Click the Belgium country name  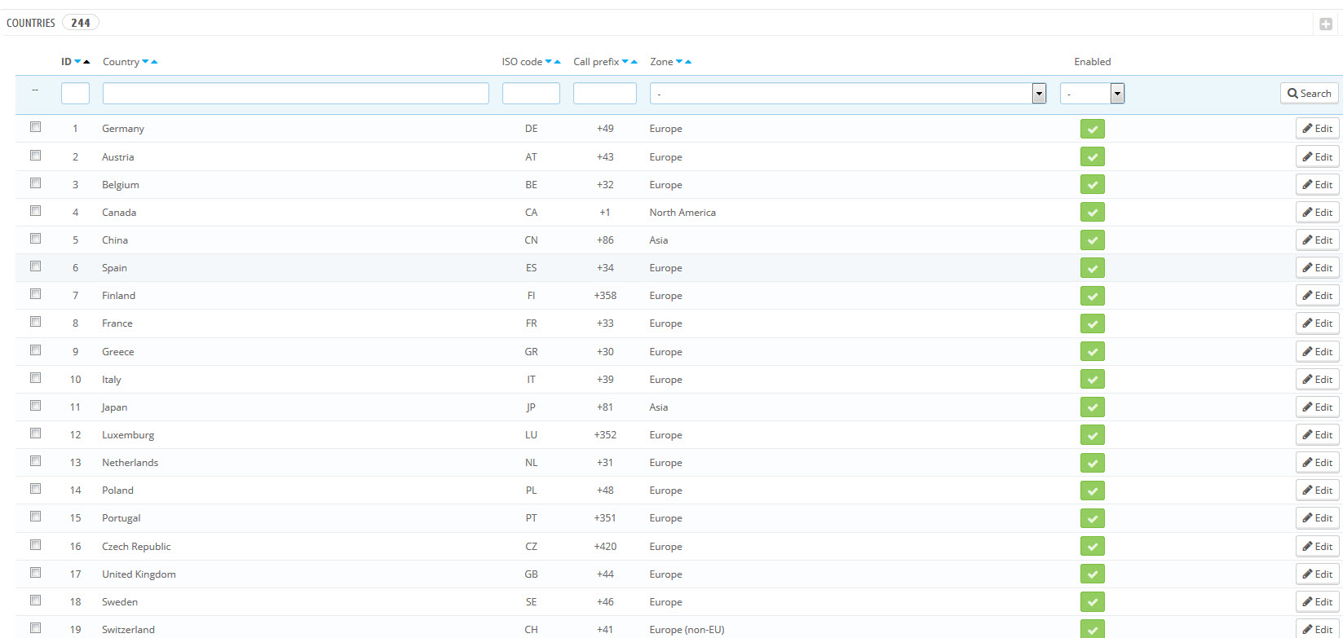121,185
